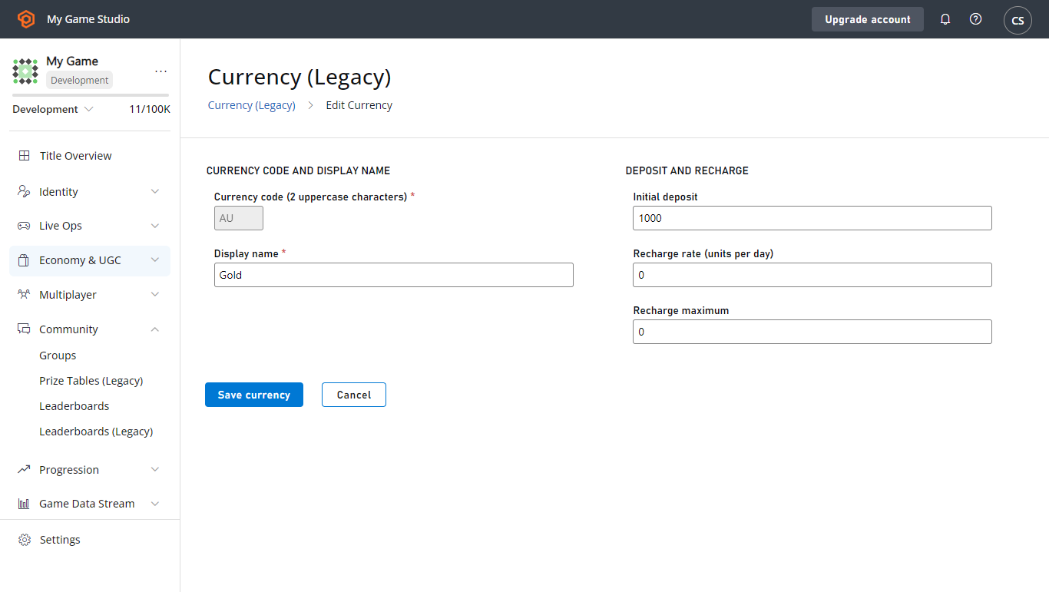Click the 11/100K usage text

pyautogui.click(x=150, y=109)
